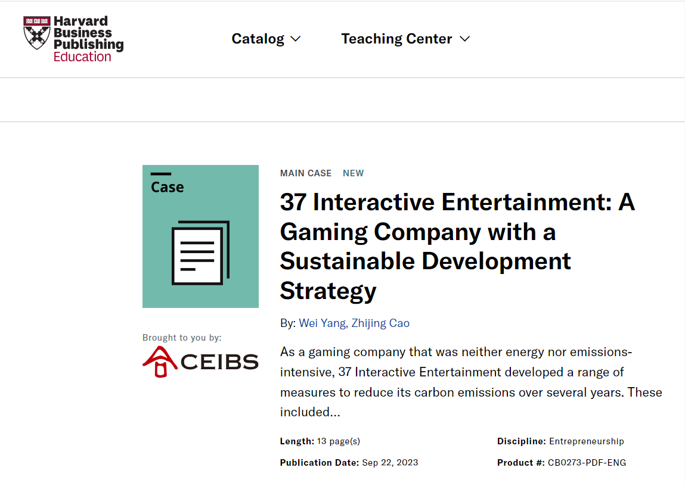Open the Catalog menu
This screenshot has width=685, height=486.
coord(258,39)
